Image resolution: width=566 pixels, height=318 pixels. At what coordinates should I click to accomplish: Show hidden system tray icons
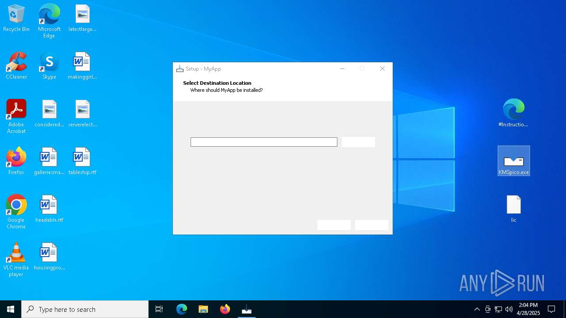(x=477, y=309)
